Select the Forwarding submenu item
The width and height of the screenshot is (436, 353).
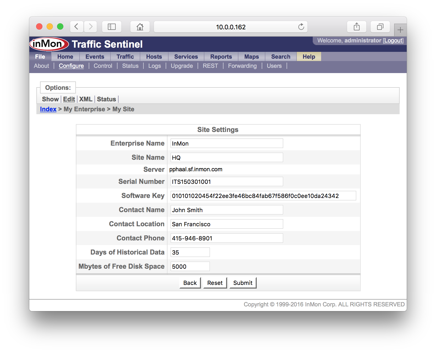tap(242, 66)
